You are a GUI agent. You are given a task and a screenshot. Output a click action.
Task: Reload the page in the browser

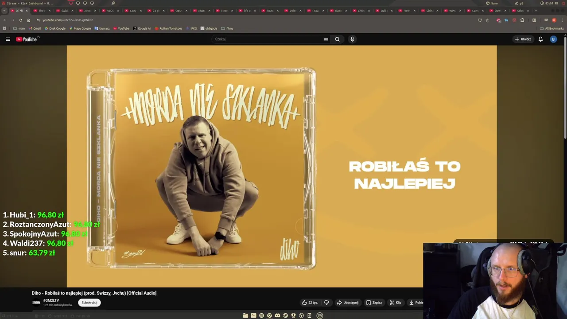point(20,20)
